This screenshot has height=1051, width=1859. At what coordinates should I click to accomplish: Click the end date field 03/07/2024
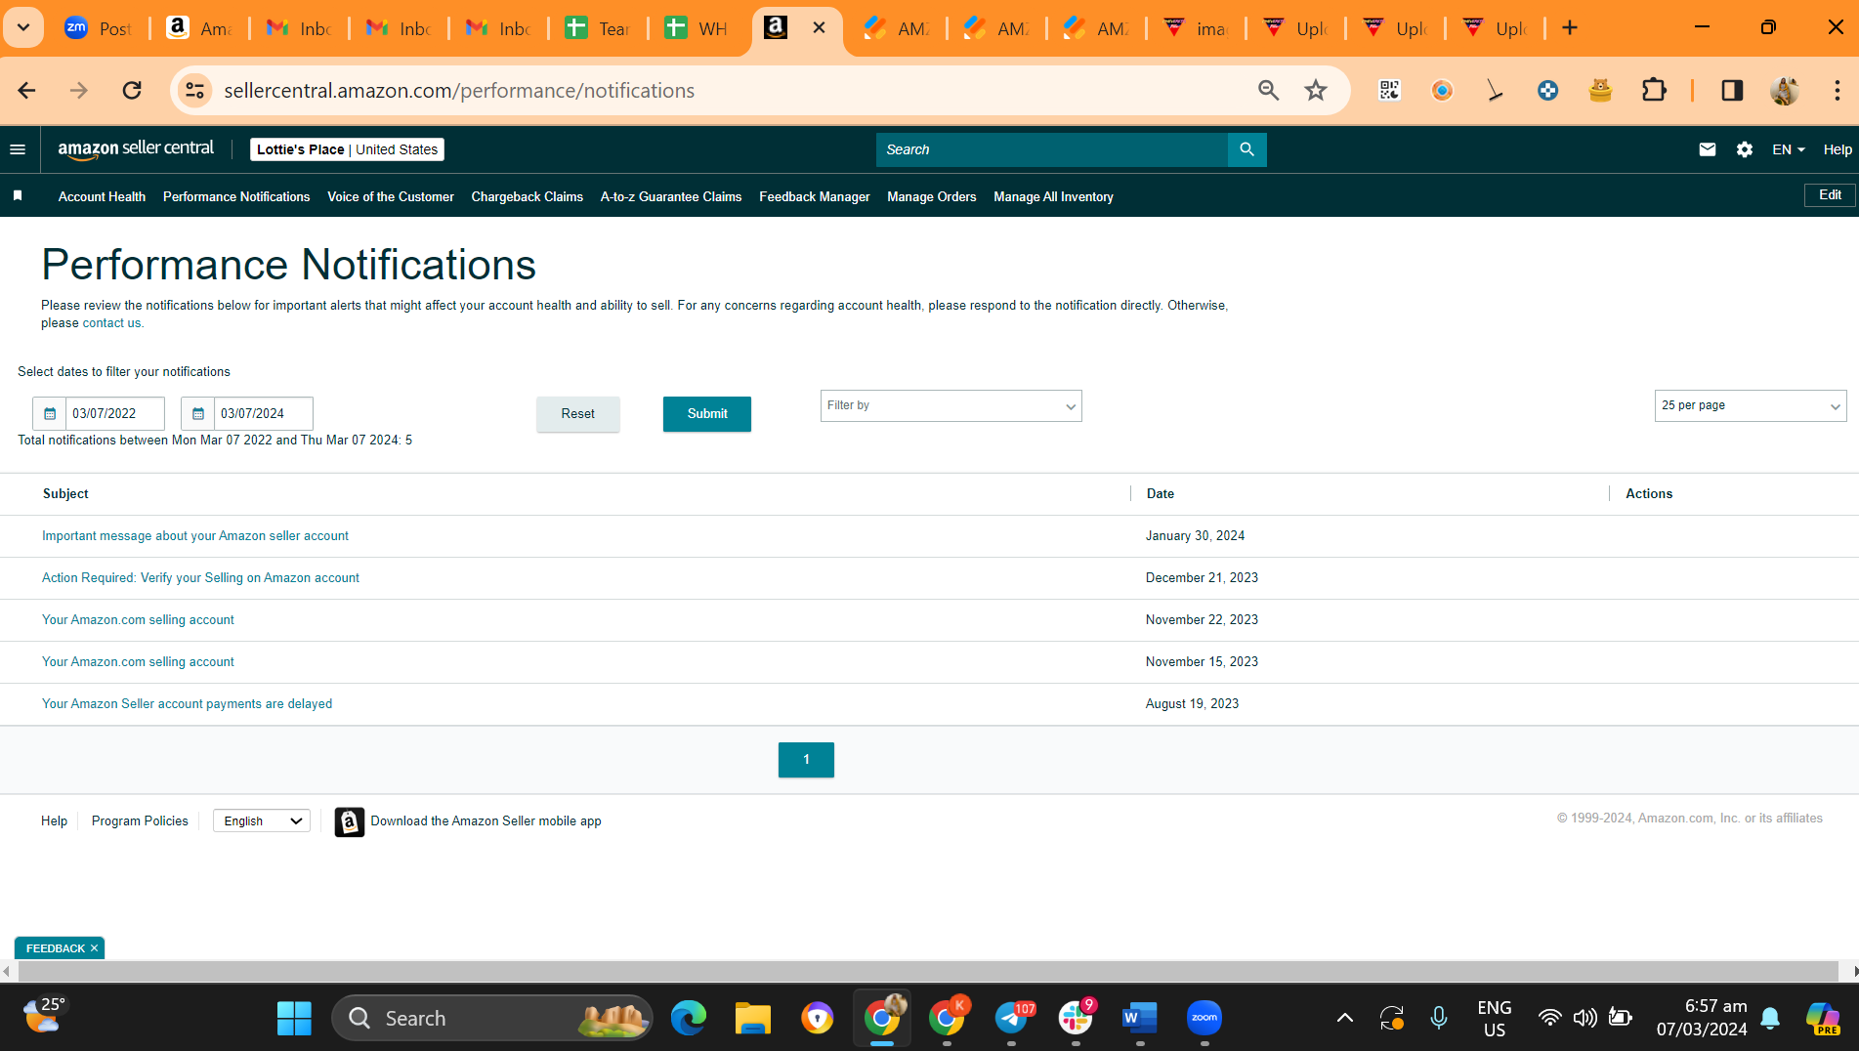click(x=264, y=414)
